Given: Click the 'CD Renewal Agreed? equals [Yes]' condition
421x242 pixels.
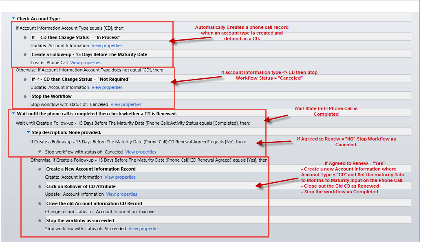Looking at the screenshot, I should click(149, 160).
